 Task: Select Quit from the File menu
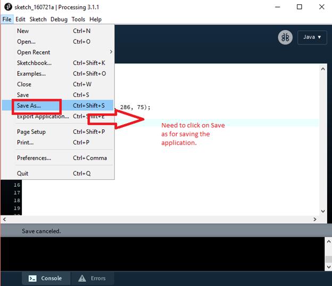click(x=57, y=174)
